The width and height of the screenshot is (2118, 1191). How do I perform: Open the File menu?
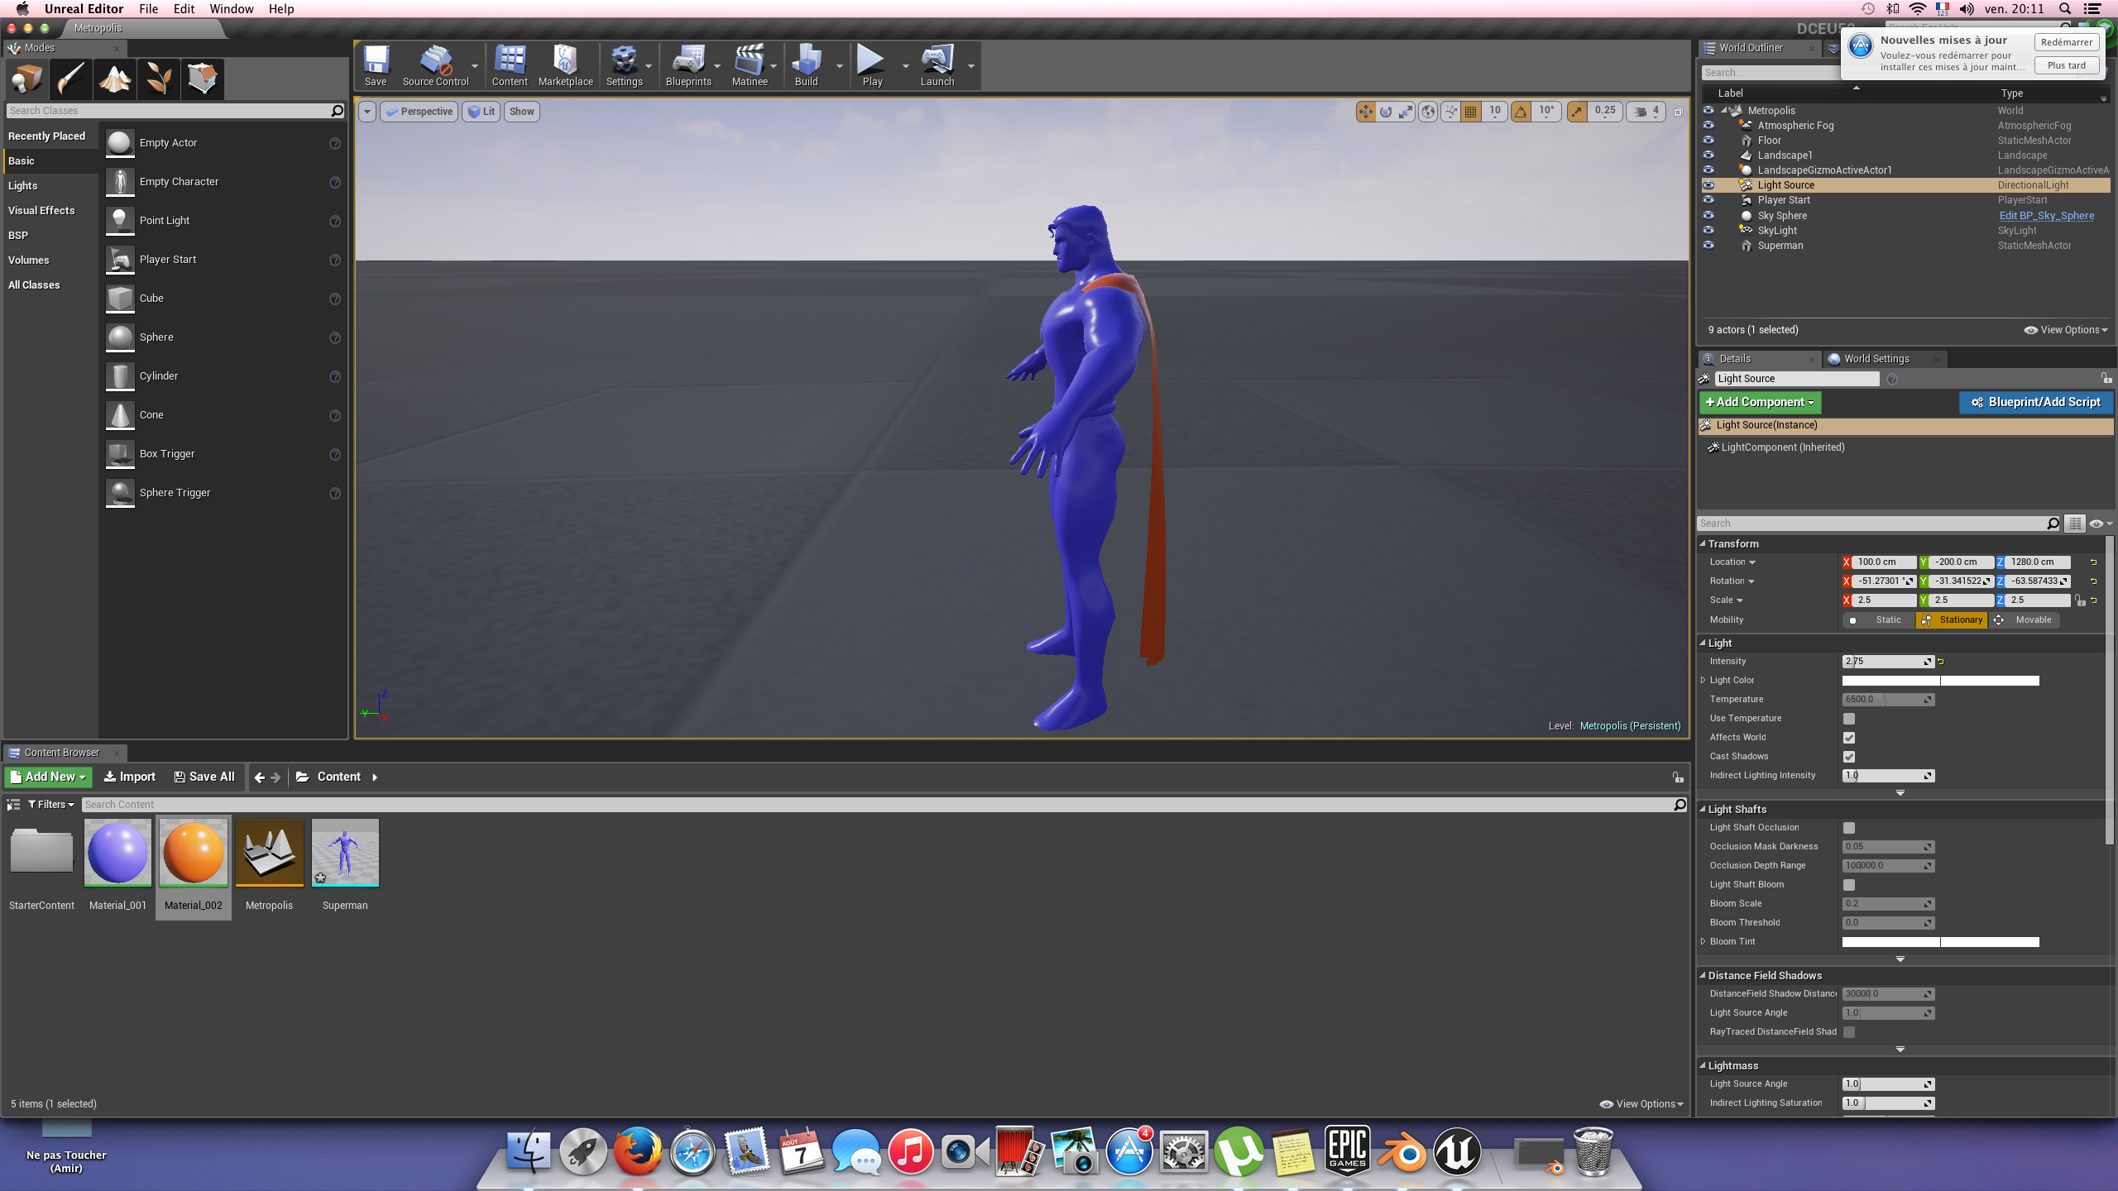[x=149, y=9]
